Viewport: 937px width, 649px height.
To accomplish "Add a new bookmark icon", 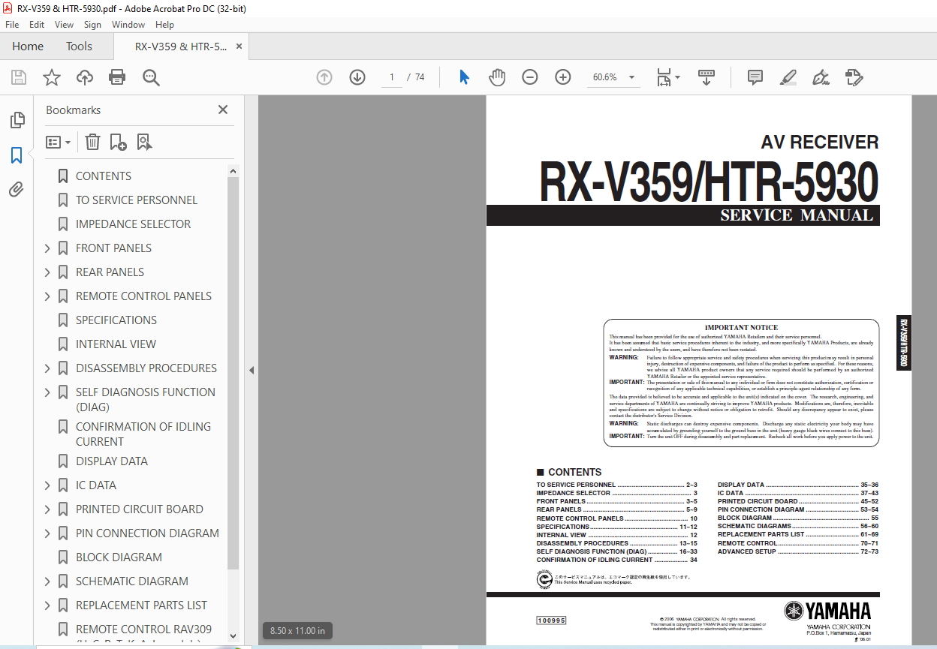I will (x=119, y=142).
